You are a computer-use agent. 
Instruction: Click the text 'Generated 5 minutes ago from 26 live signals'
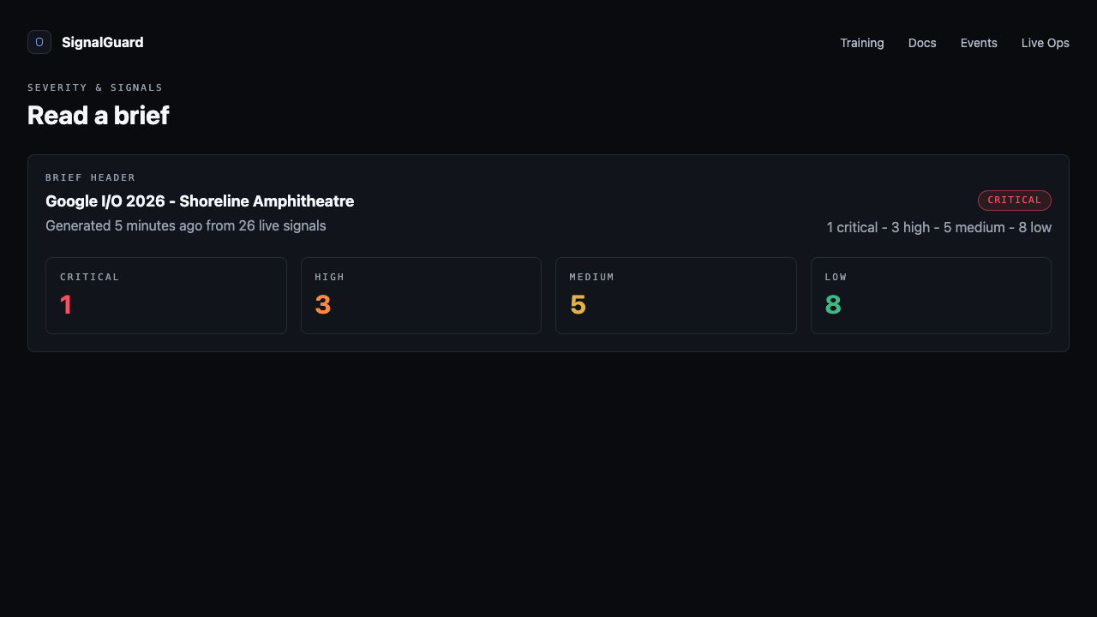click(x=186, y=225)
